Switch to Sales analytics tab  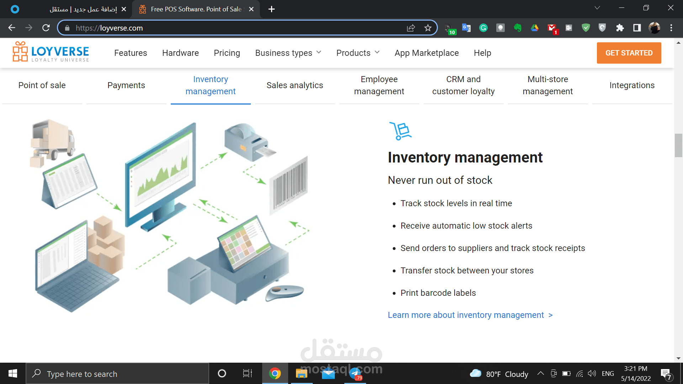coord(295,85)
